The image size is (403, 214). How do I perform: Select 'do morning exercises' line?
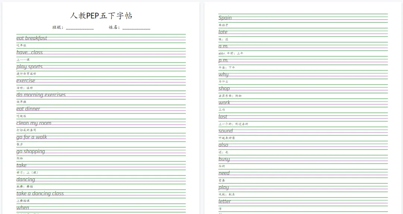(41, 95)
